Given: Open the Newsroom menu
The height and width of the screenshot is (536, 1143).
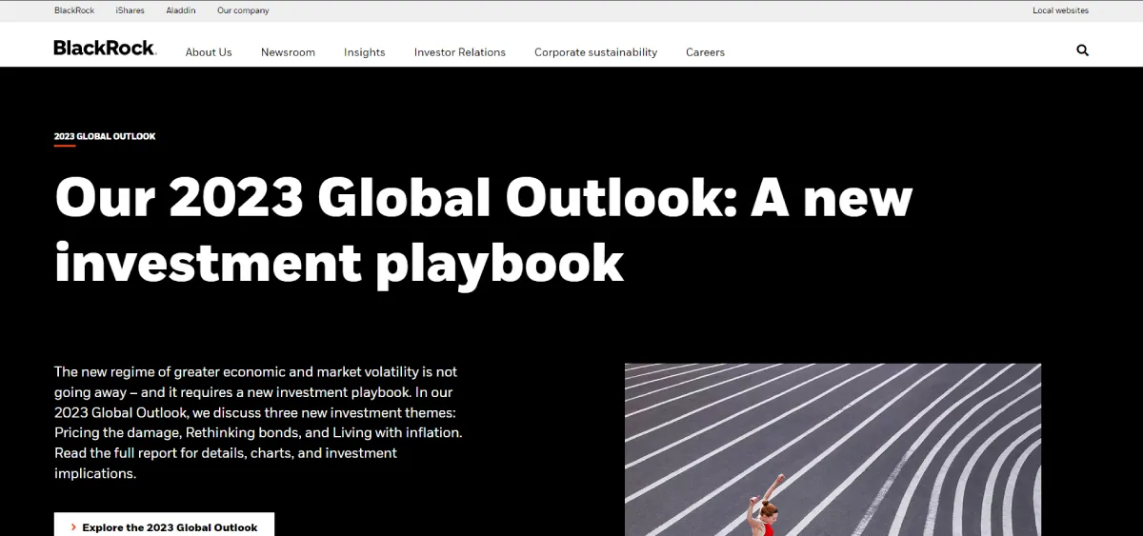Looking at the screenshot, I should click(x=288, y=52).
